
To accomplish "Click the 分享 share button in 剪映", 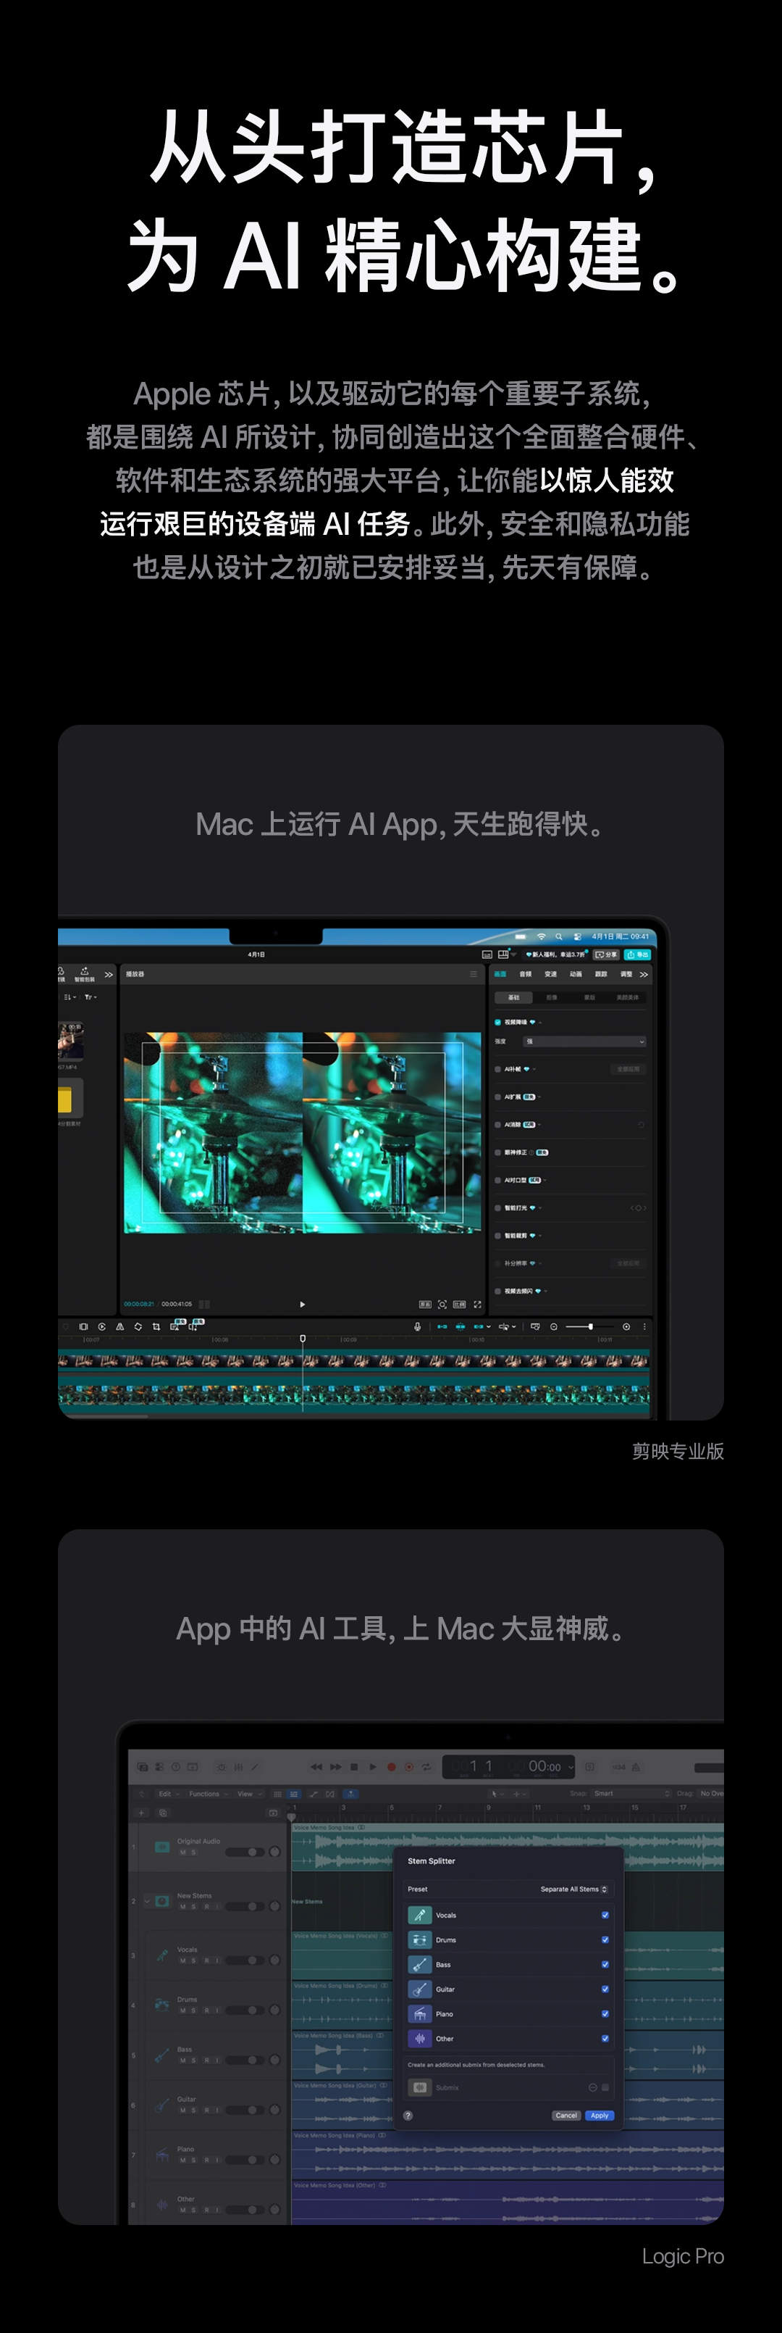I will pyautogui.click(x=605, y=955).
